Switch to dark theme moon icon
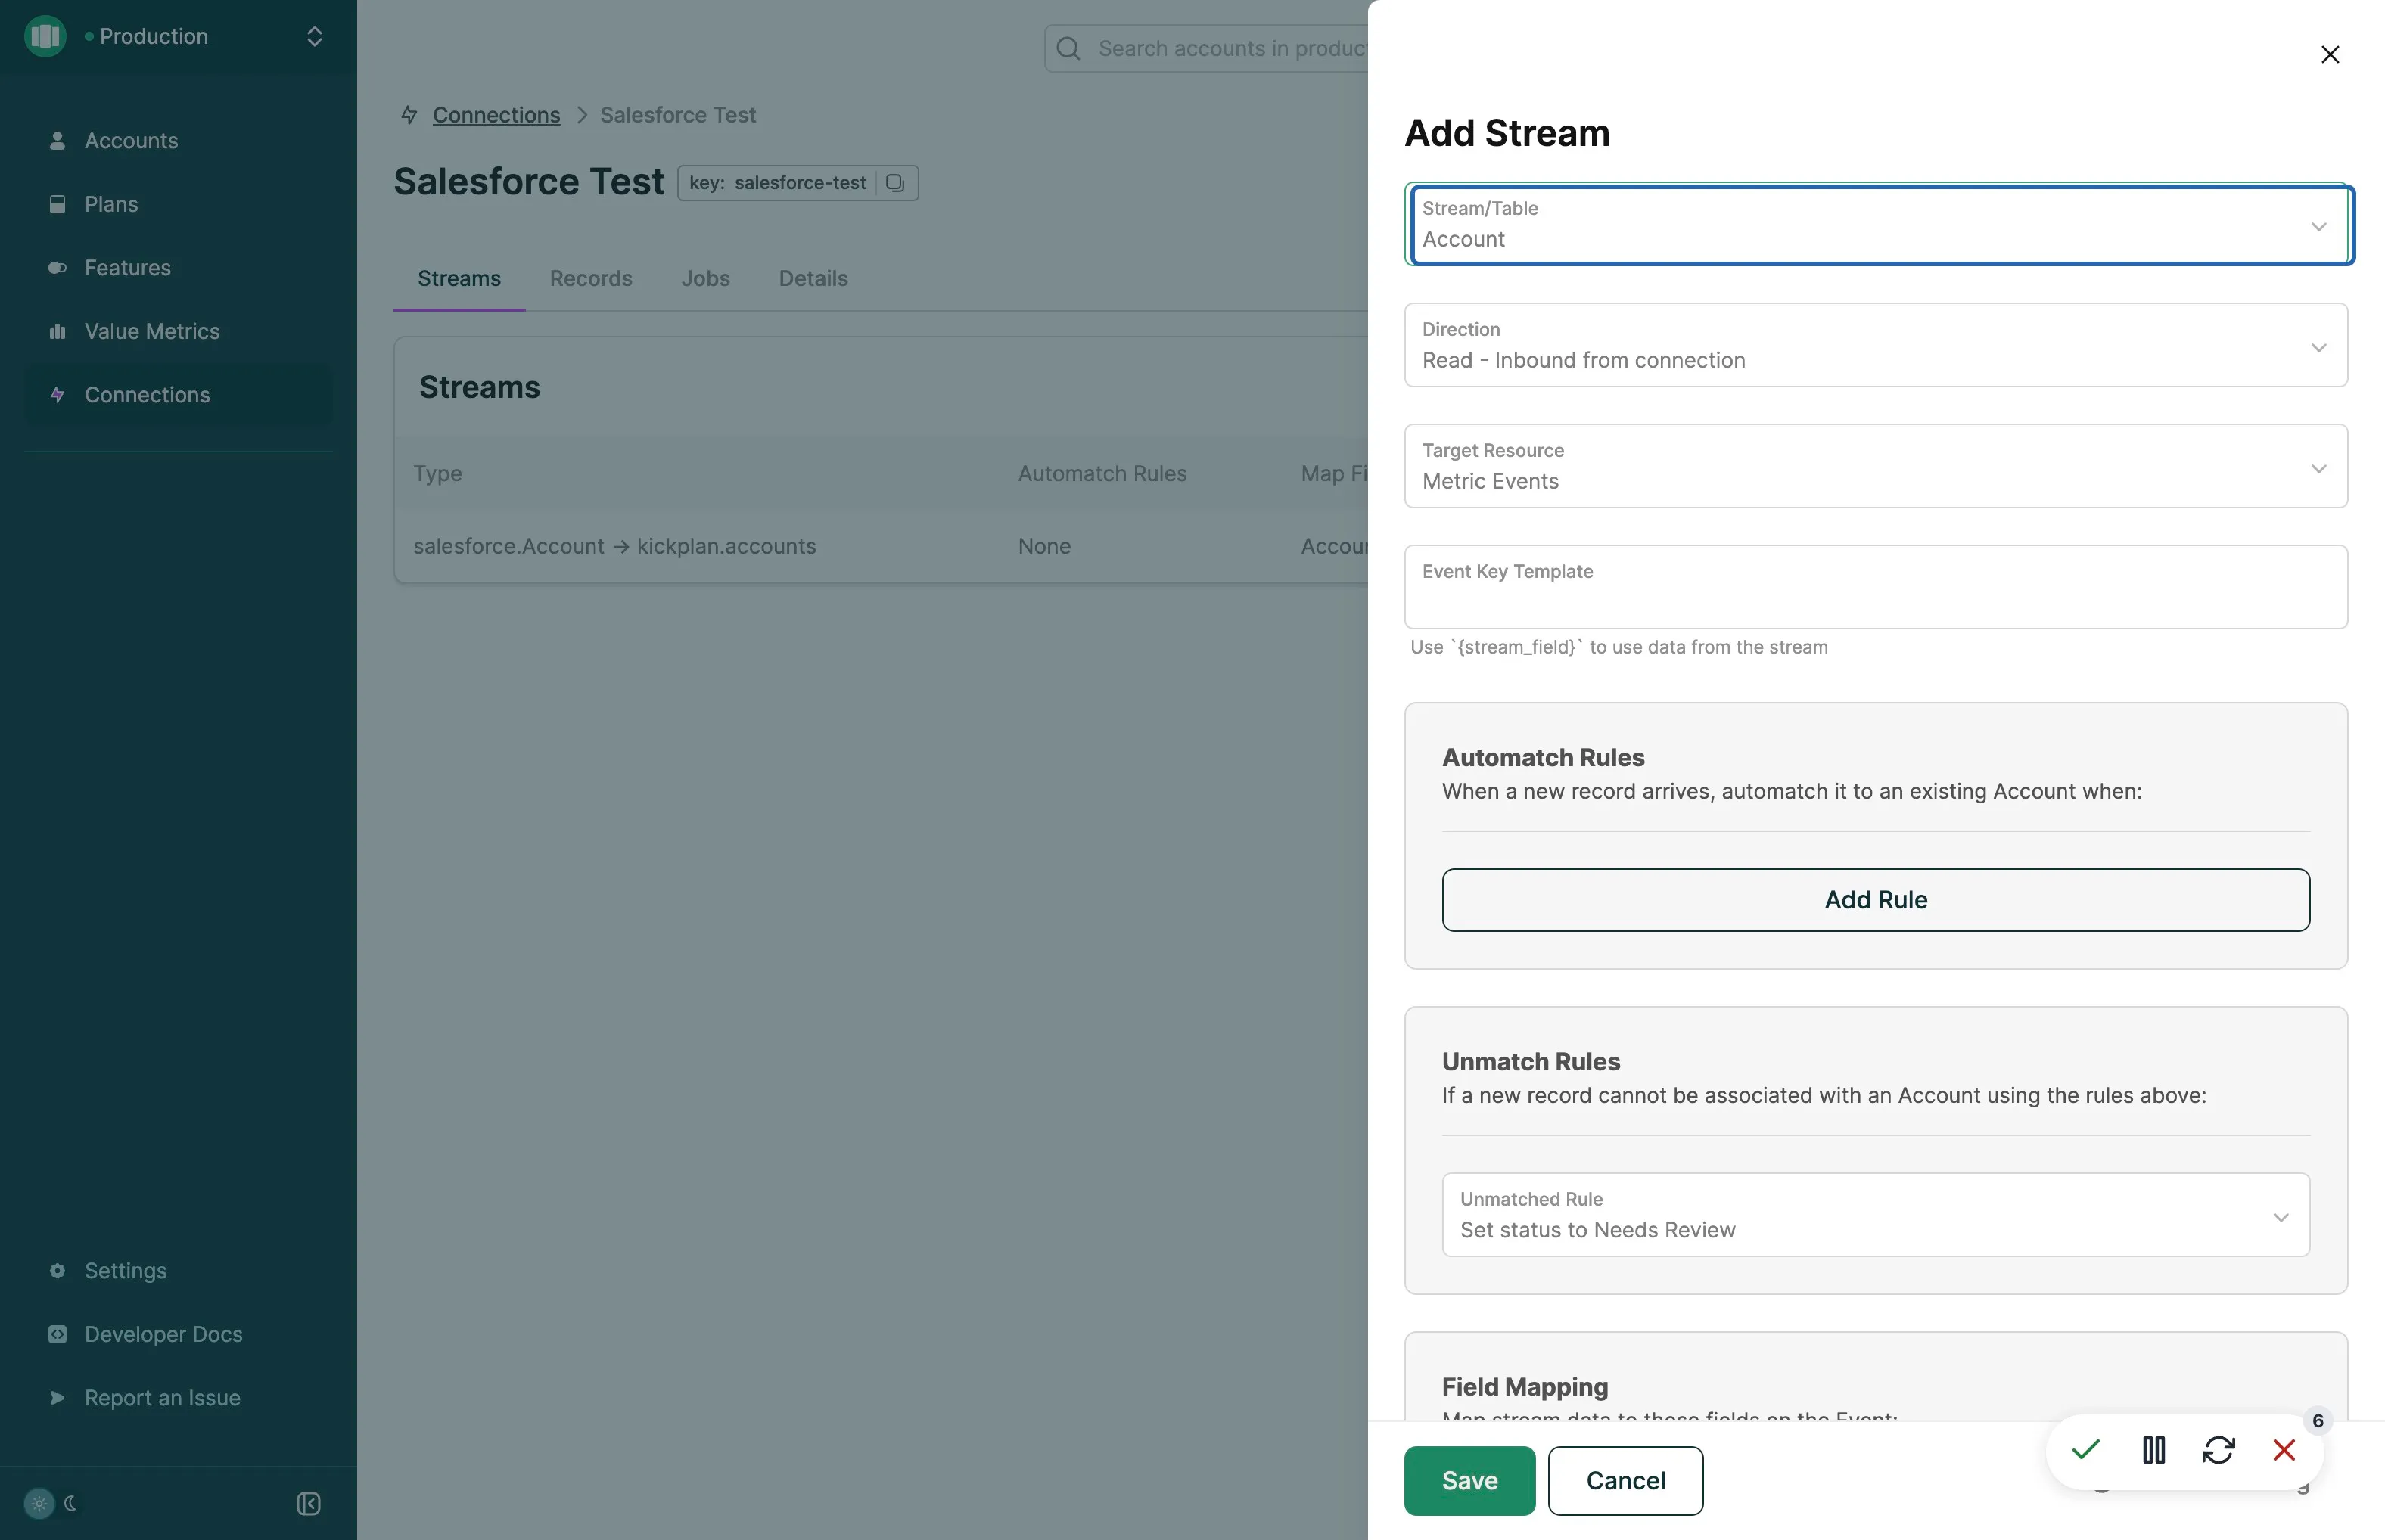Screen dimensions: 2385x1540 click(71, 1503)
